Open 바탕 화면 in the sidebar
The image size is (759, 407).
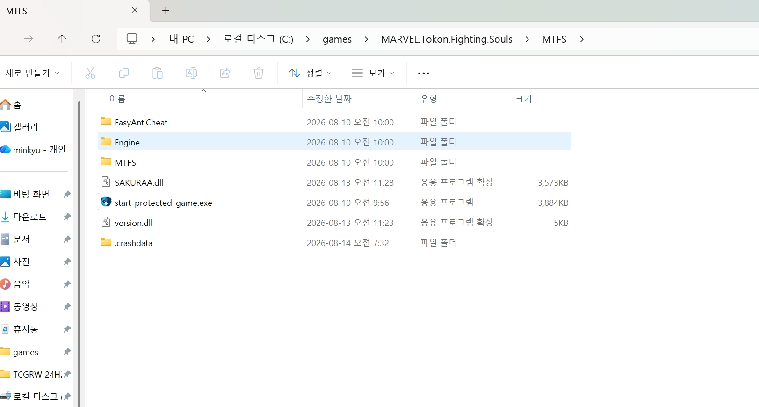(x=30, y=194)
